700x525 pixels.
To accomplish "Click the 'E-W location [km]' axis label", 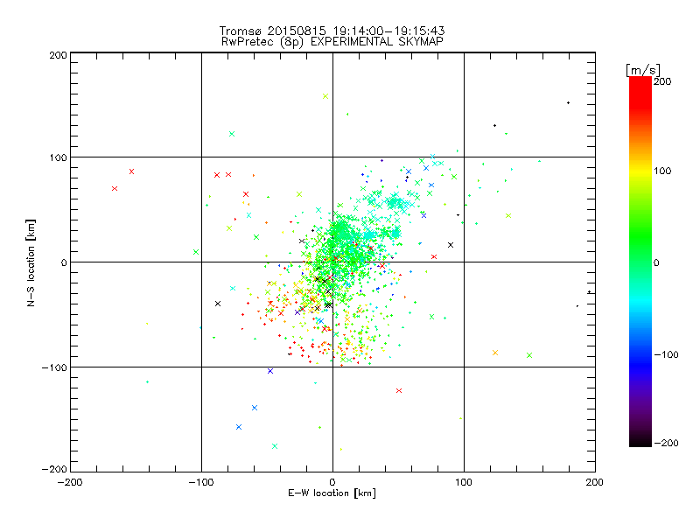I will 332,493.
